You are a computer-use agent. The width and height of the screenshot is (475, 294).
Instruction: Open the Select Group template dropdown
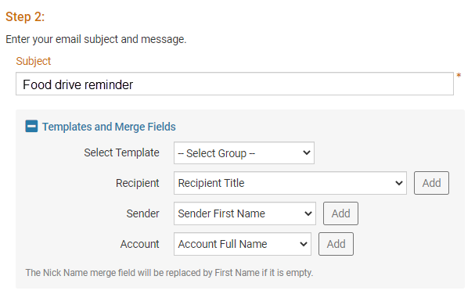244,153
